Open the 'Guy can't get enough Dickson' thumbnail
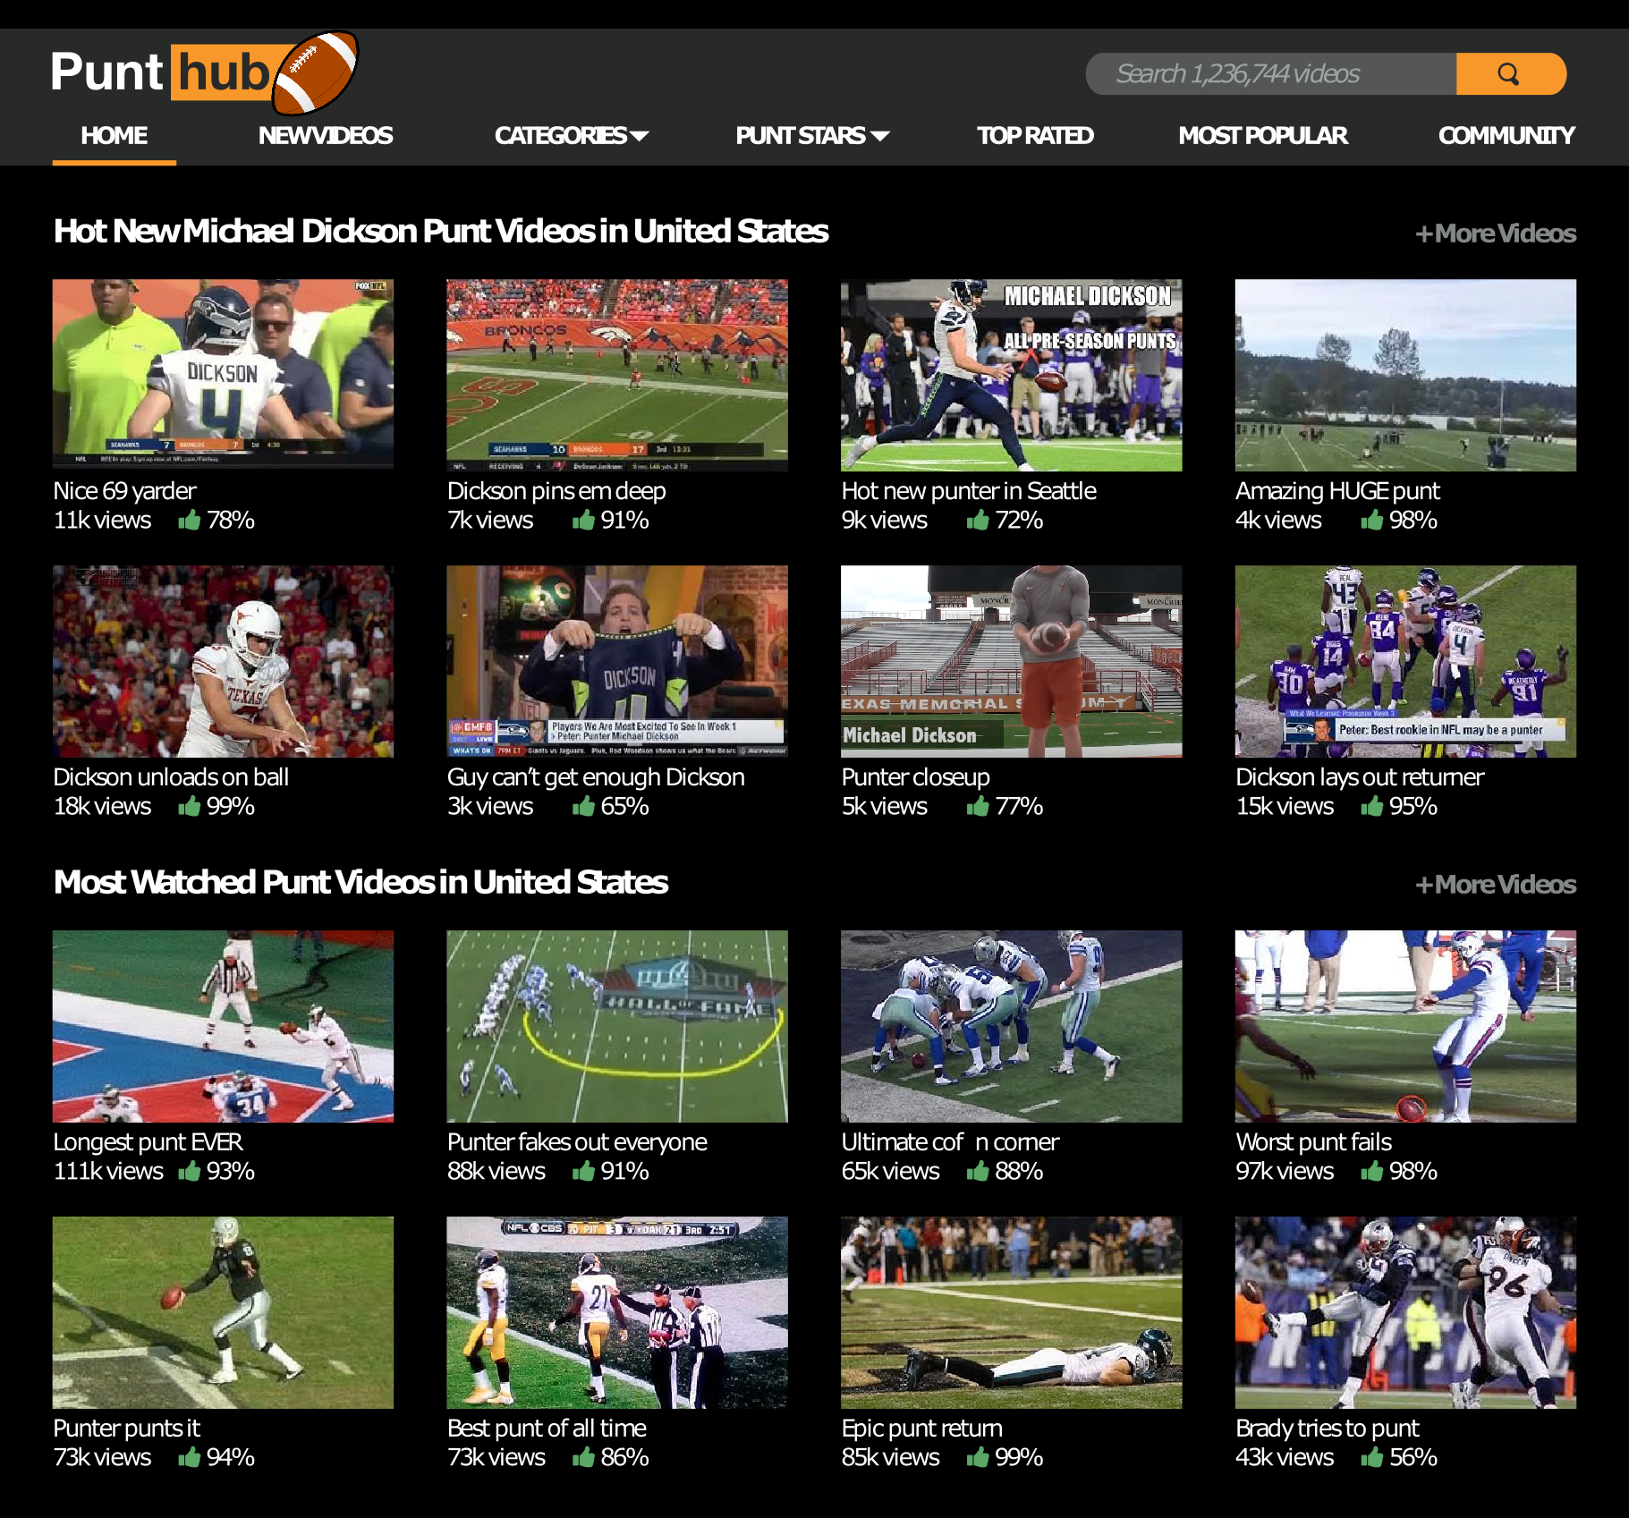The width and height of the screenshot is (1629, 1518). [617, 661]
